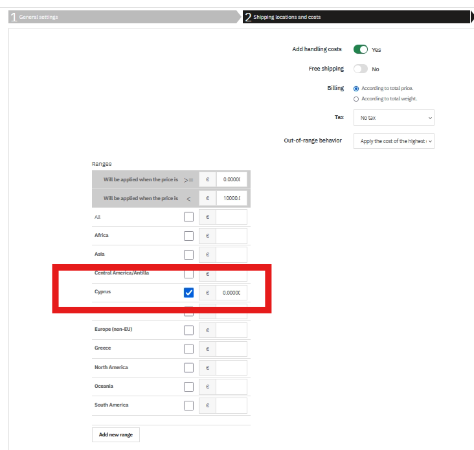Open the Out-of-range behavior dropdown
Image resolution: width=474 pixels, height=450 pixels.
point(394,141)
